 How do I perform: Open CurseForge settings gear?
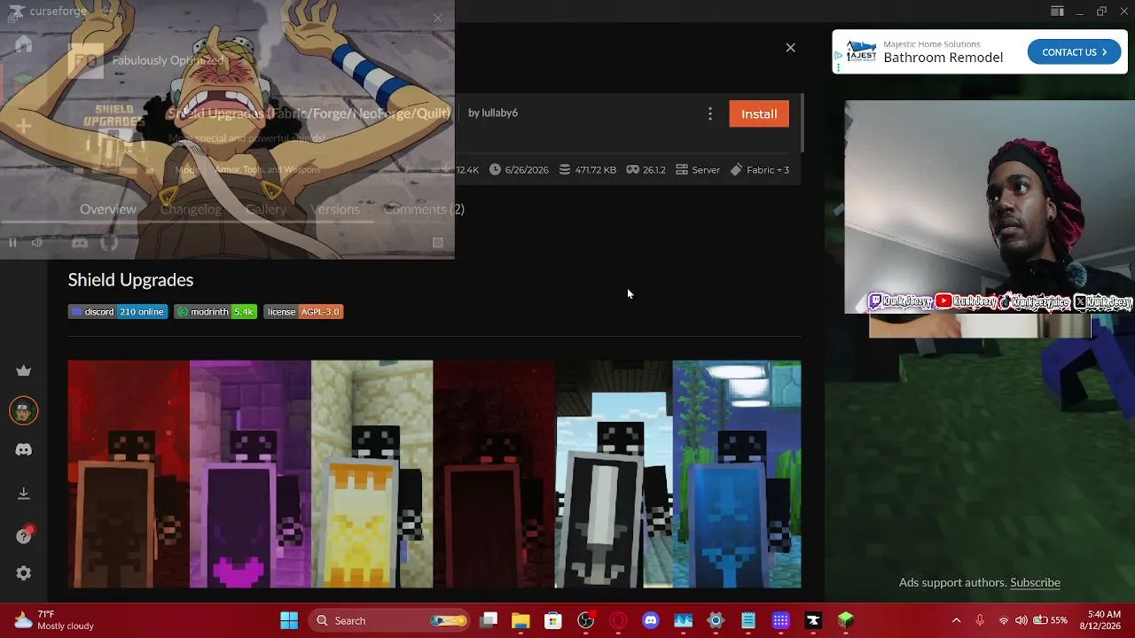pos(24,573)
